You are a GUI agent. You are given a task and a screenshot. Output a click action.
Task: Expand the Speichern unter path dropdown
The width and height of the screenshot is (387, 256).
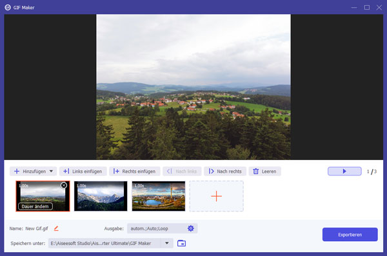(x=167, y=243)
